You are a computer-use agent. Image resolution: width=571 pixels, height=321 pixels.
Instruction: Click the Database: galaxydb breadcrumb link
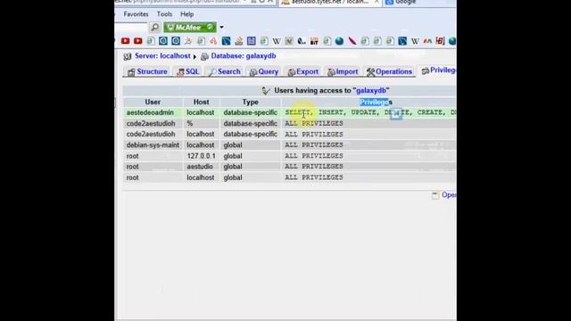tap(244, 56)
